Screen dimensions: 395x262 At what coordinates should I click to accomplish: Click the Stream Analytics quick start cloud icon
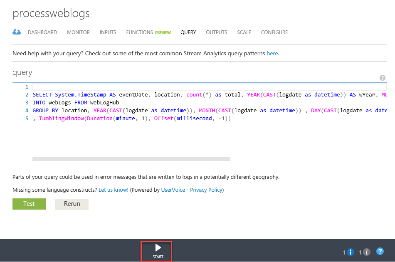(x=17, y=32)
